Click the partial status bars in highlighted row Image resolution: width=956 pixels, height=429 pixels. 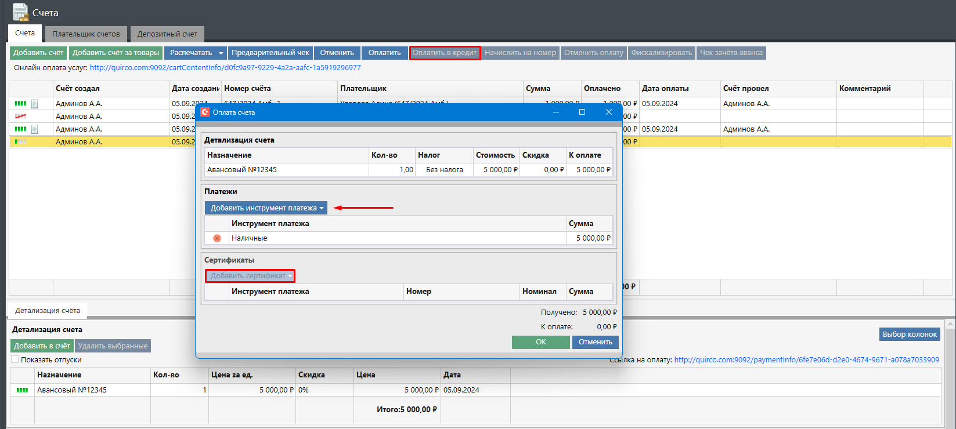coord(20,142)
